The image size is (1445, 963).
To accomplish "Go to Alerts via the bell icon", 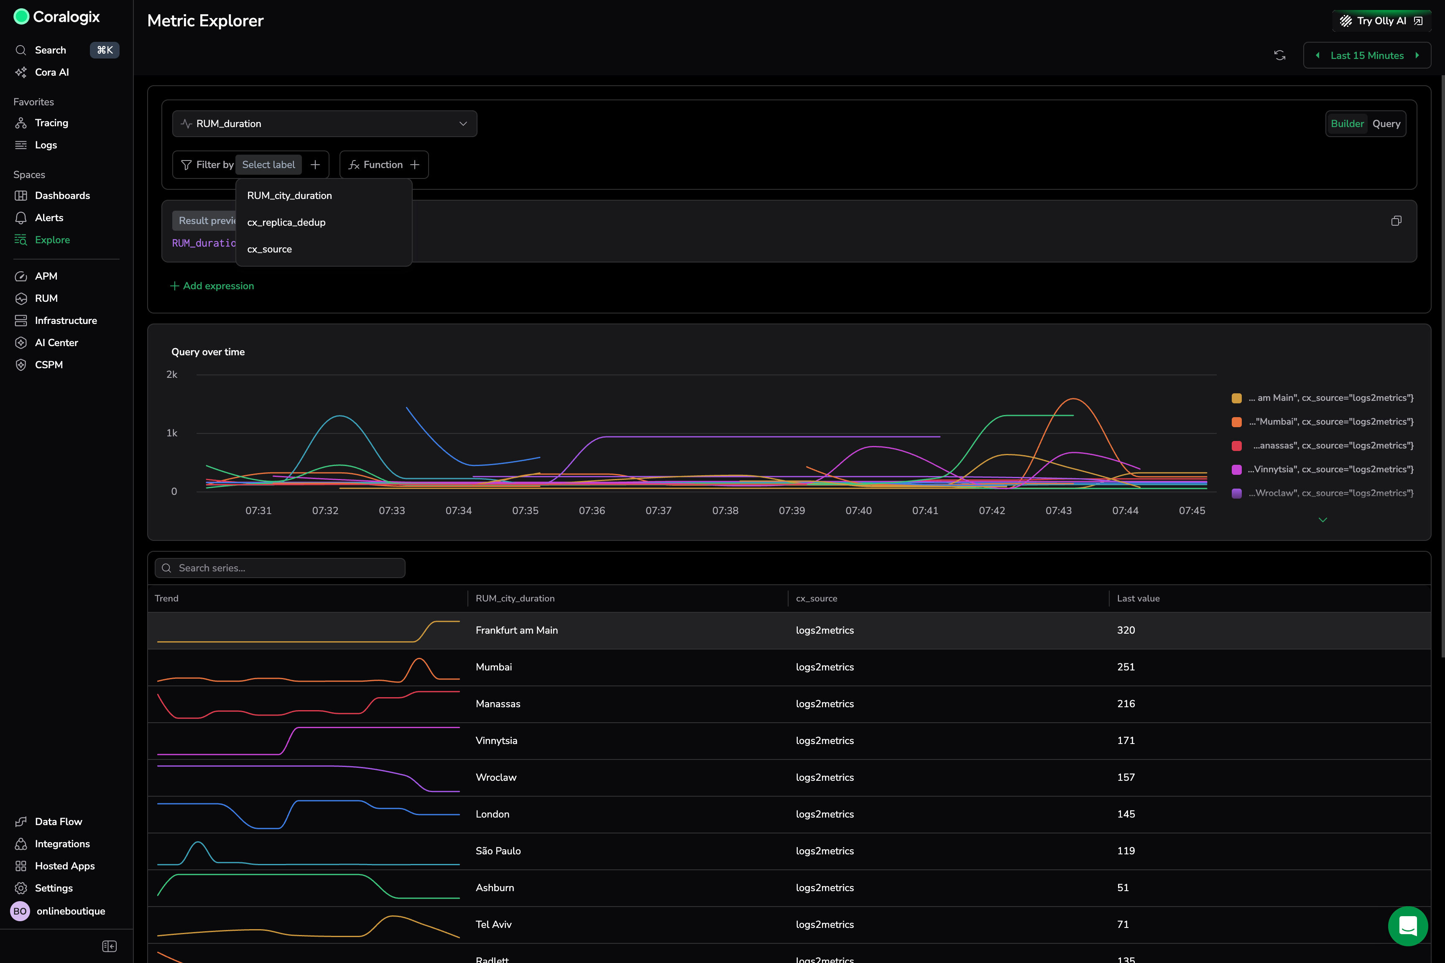I will point(21,217).
